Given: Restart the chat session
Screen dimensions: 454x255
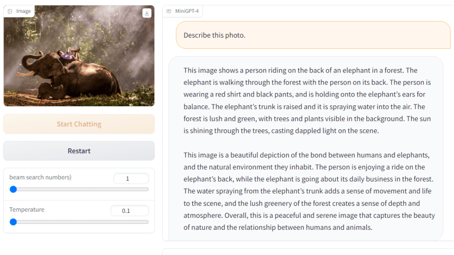Looking at the screenshot, I should click(x=79, y=151).
